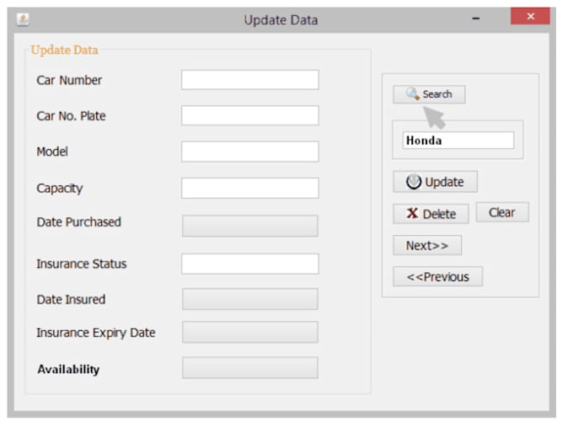573x432 pixels.
Task: Go to next record with Next>>
Action: (427, 245)
